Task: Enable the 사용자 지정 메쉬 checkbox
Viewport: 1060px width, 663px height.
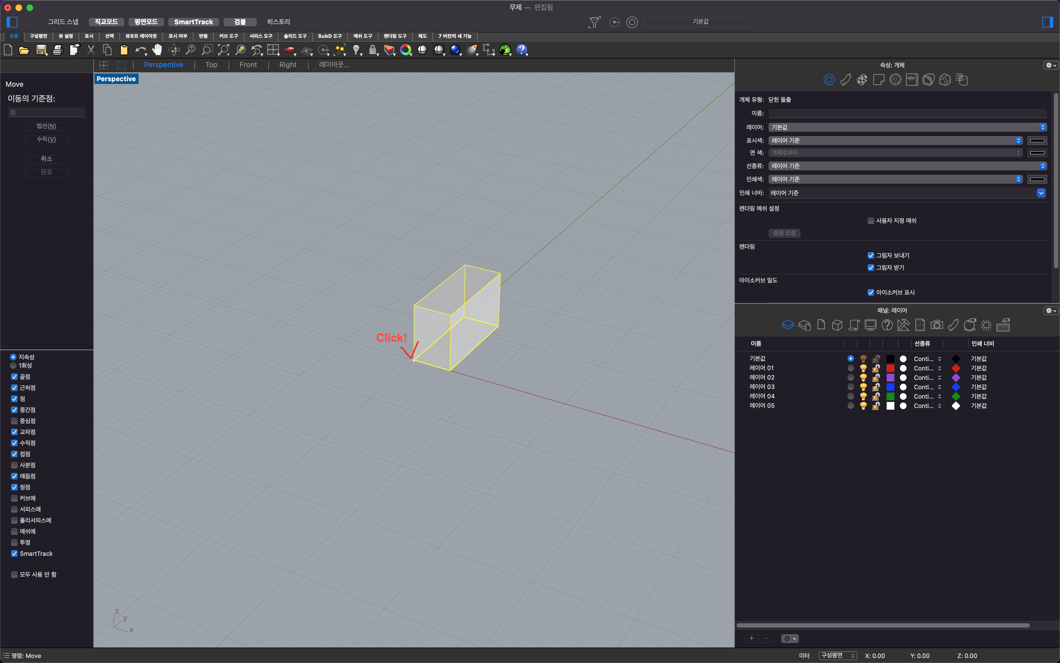Action: pyautogui.click(x=871, y=220)
